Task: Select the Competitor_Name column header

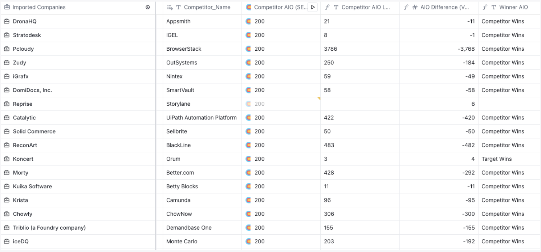Action: (x=207, y=7)
